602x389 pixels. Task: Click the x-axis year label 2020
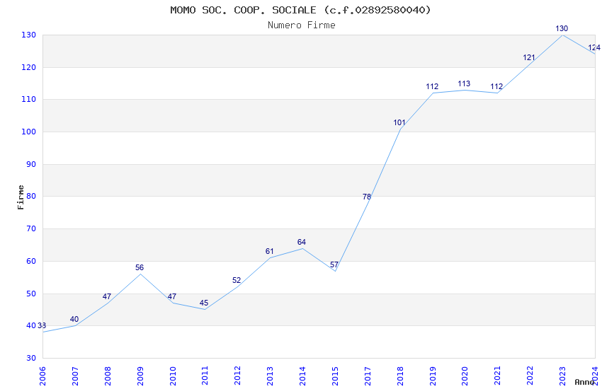(x=465, y=376)
